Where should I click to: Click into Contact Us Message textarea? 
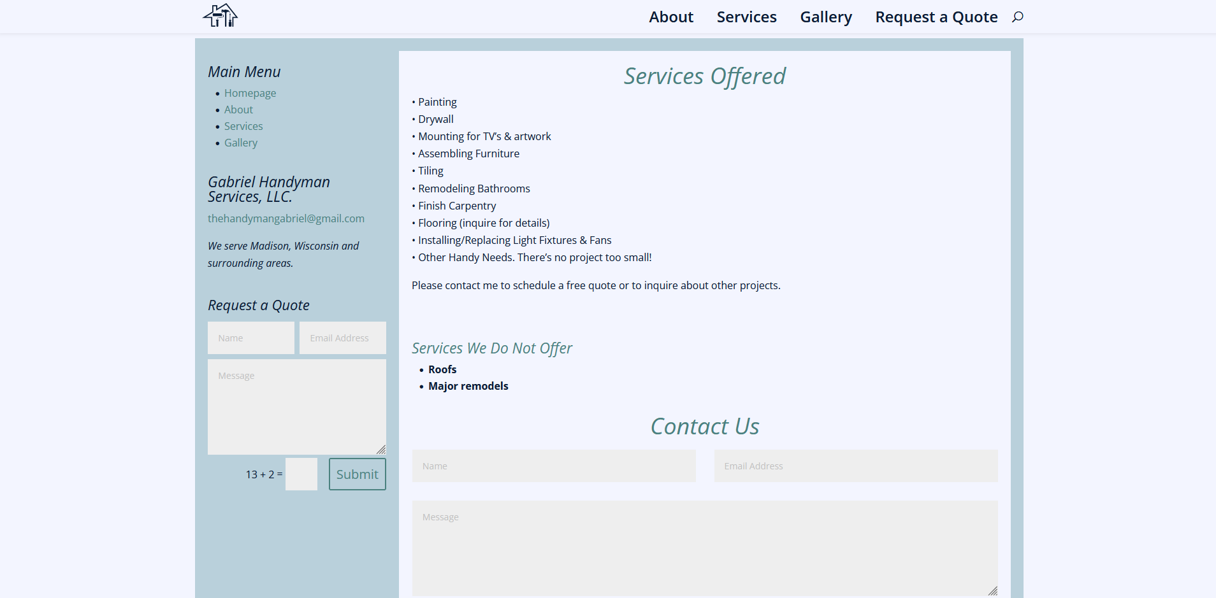[x=705, y=548]
